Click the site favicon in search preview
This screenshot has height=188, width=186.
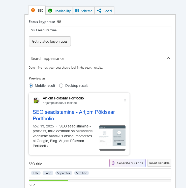coord(37,101)
